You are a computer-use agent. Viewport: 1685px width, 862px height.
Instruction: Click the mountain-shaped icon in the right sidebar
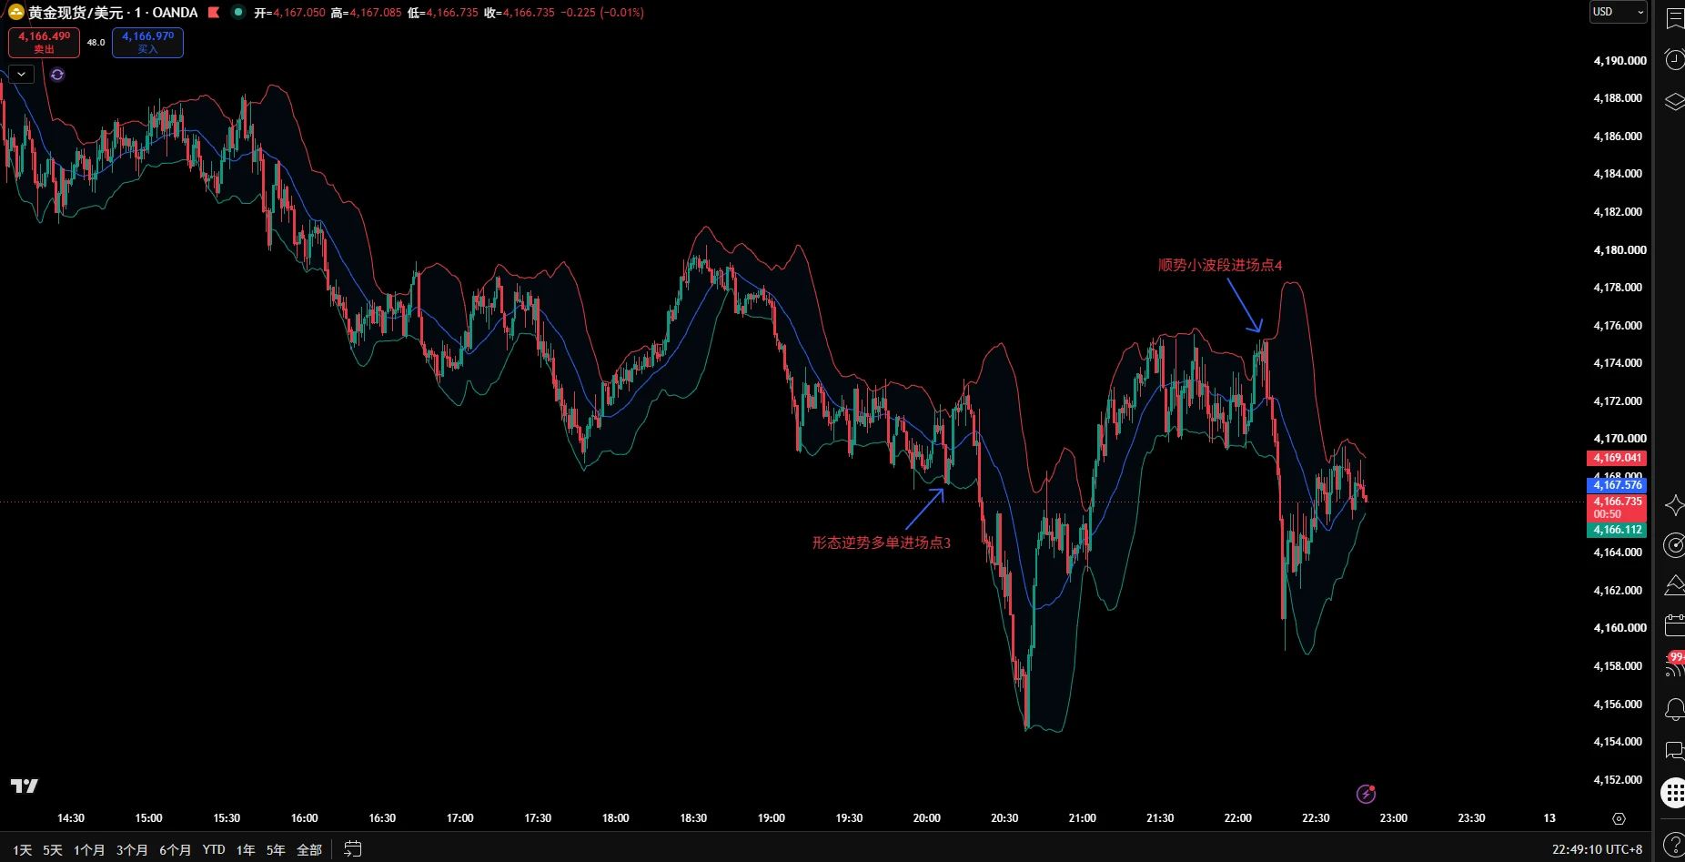click(x=1674, y=585)
